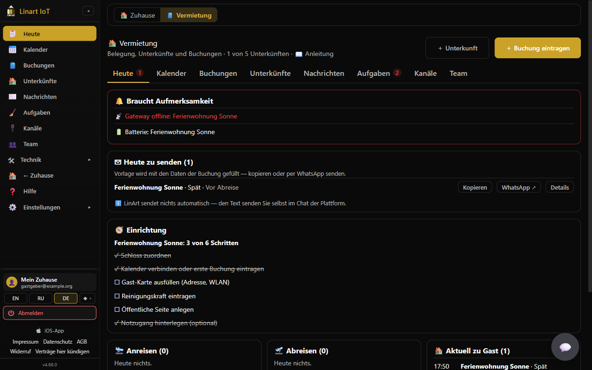Open Team in the left sidebar
Screen dimensions: 592x370
[49, 144]
